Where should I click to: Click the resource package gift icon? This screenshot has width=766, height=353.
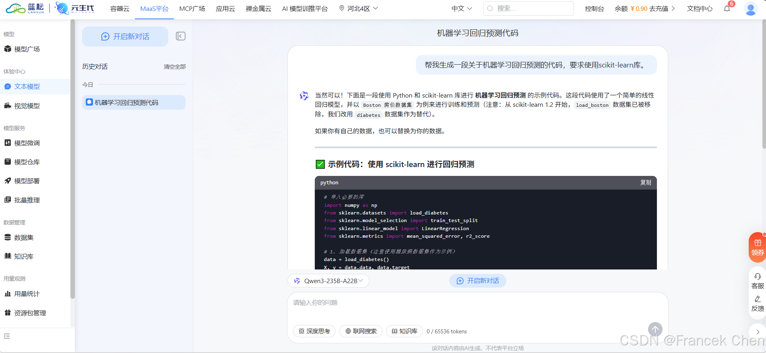8,312
